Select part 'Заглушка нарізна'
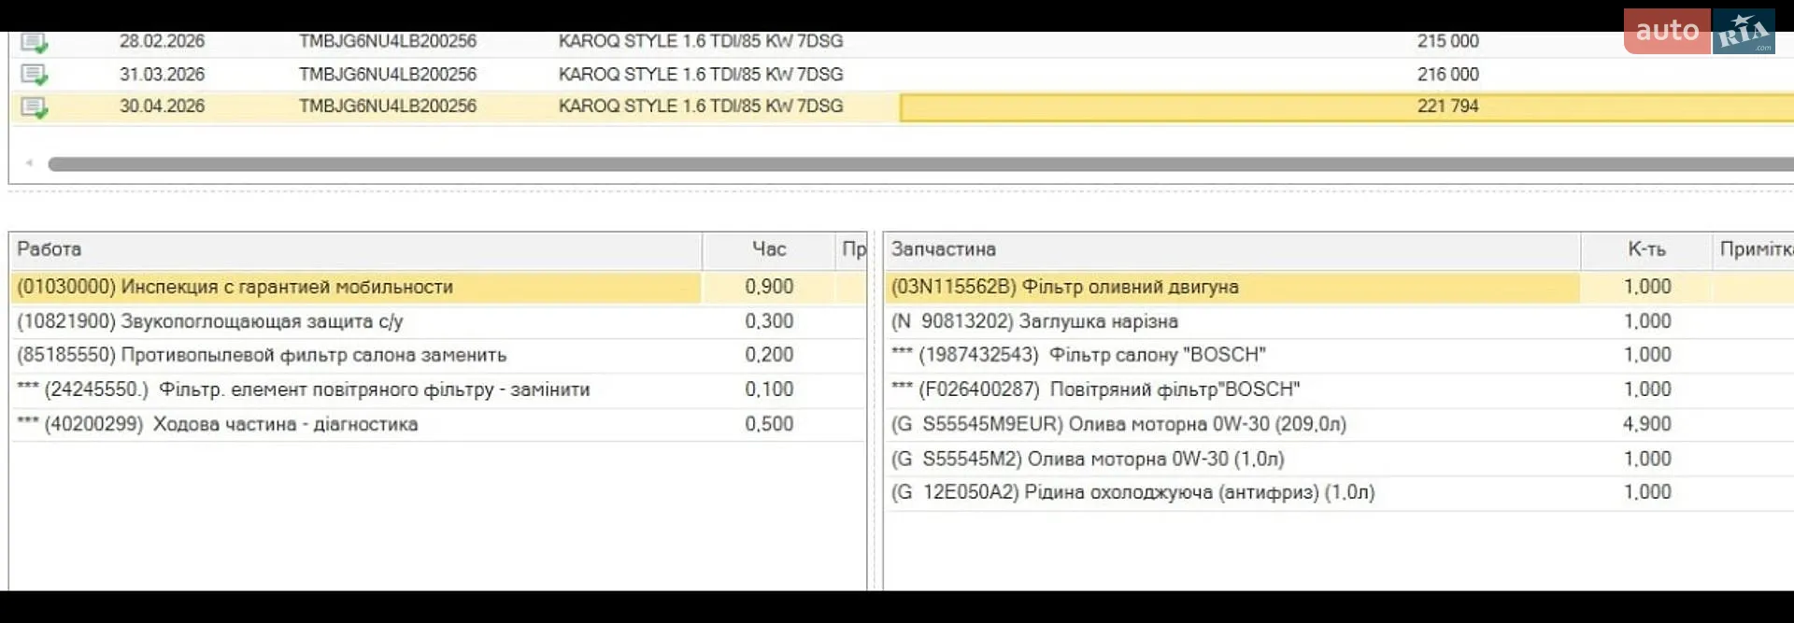Viewport: 1794px width, 623px height. (1338, 321)
